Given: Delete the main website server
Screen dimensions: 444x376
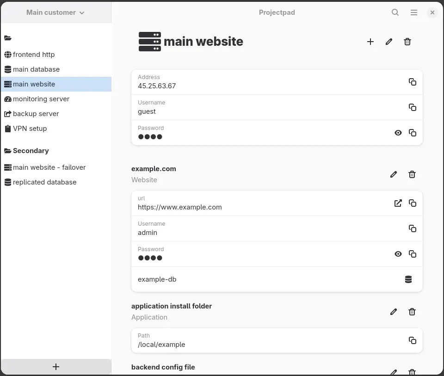Looking at the screenshot, I should (407, 42).
